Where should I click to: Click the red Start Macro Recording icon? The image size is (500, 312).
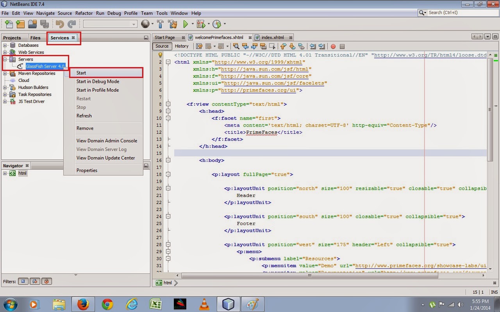[x=333, y=46]
